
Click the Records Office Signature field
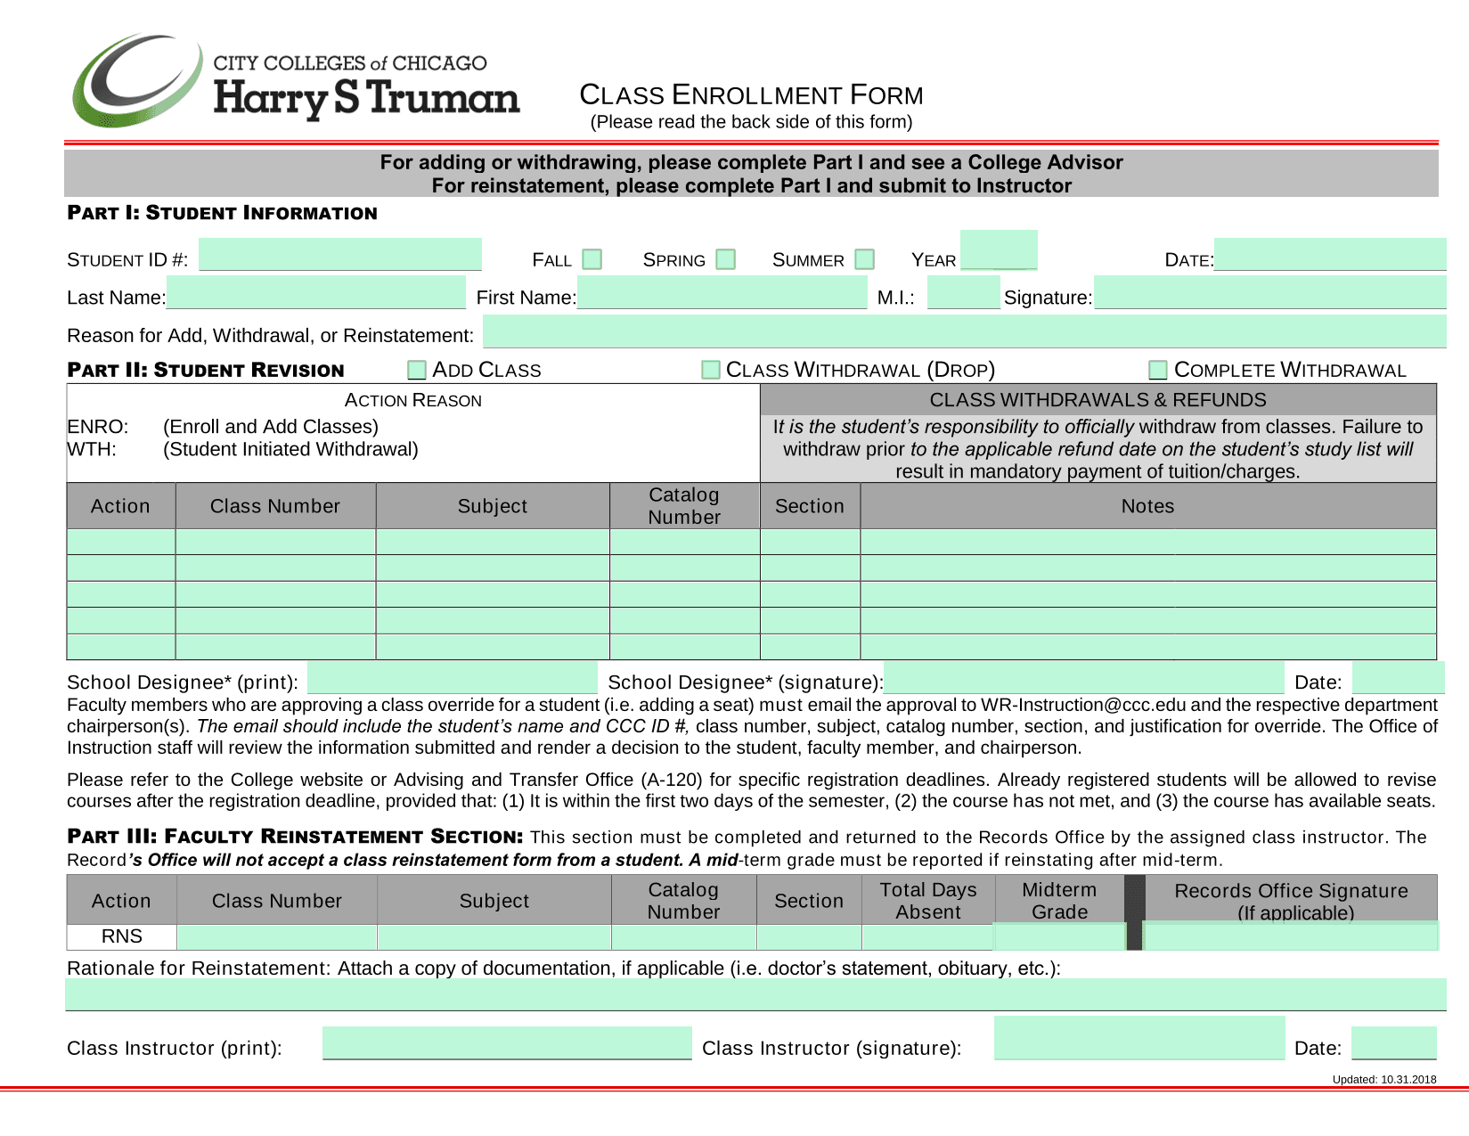1291,936
